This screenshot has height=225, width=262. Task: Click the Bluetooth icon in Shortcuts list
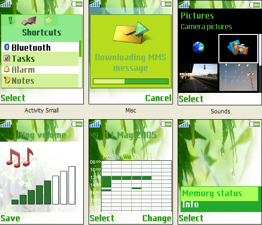(x=7, y=47)
